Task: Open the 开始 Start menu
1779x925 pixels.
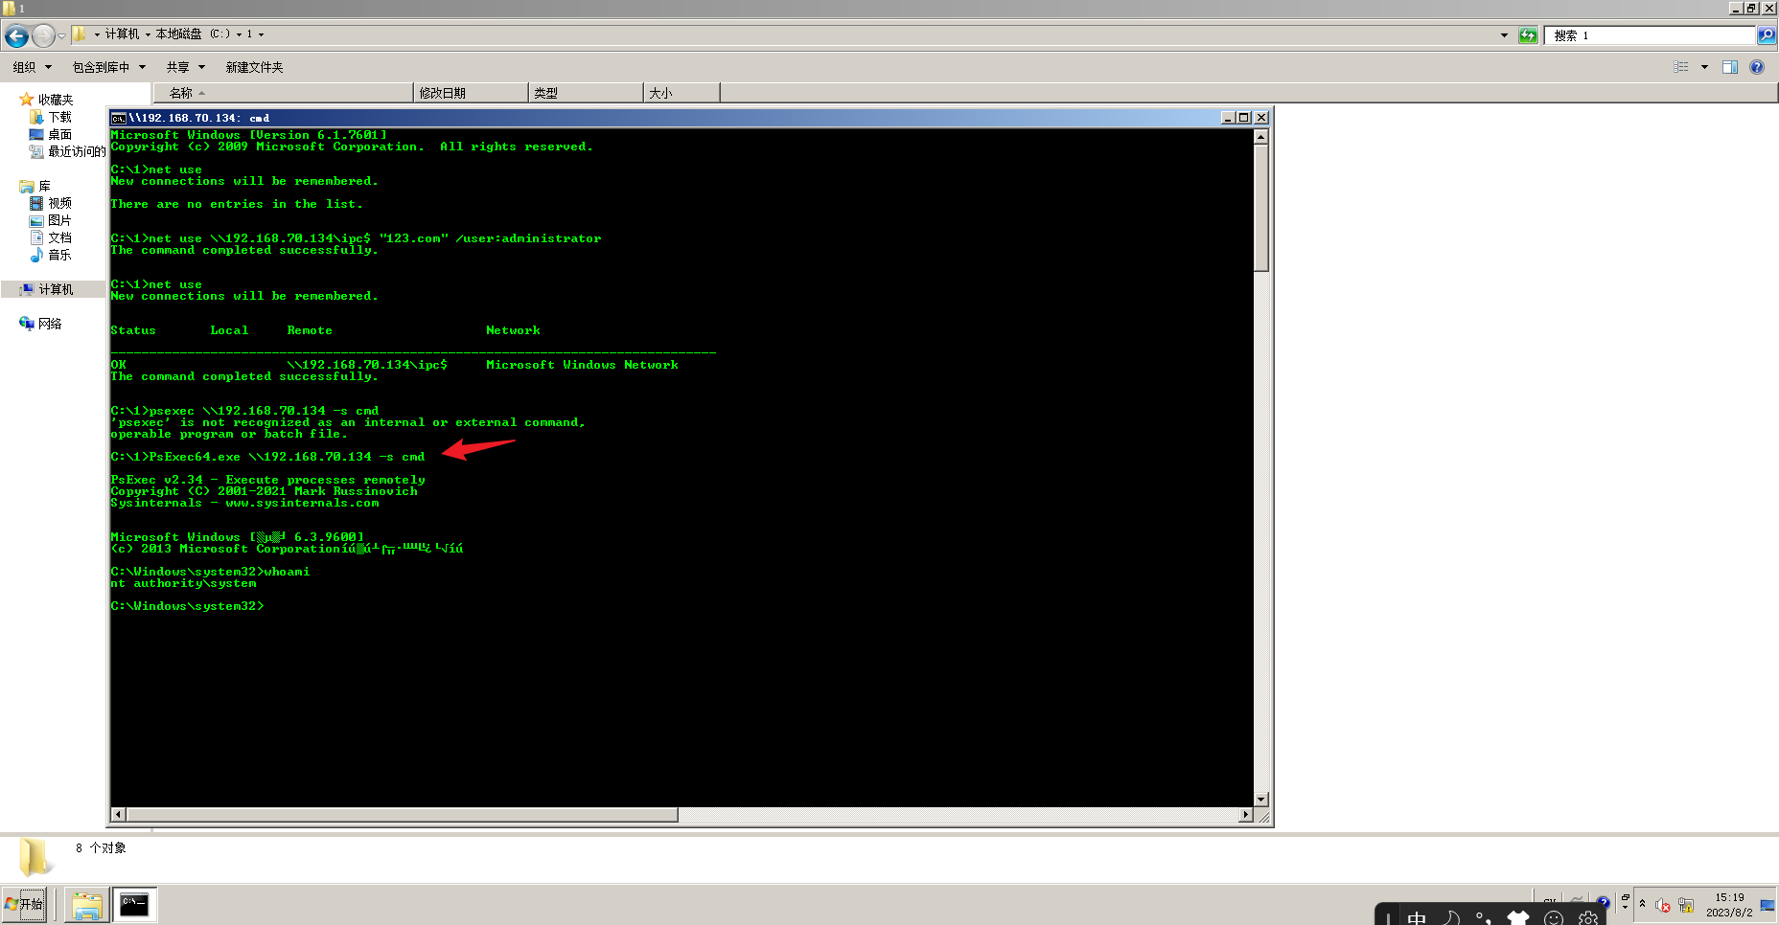Action: coord(26,904)
